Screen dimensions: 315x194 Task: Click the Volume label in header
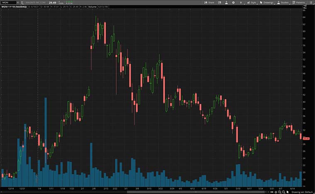(93, 7)
